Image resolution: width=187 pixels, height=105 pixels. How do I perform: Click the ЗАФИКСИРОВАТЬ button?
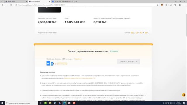tap(129, 62)
